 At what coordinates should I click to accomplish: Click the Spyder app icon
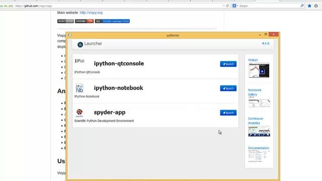click(79, 113)
